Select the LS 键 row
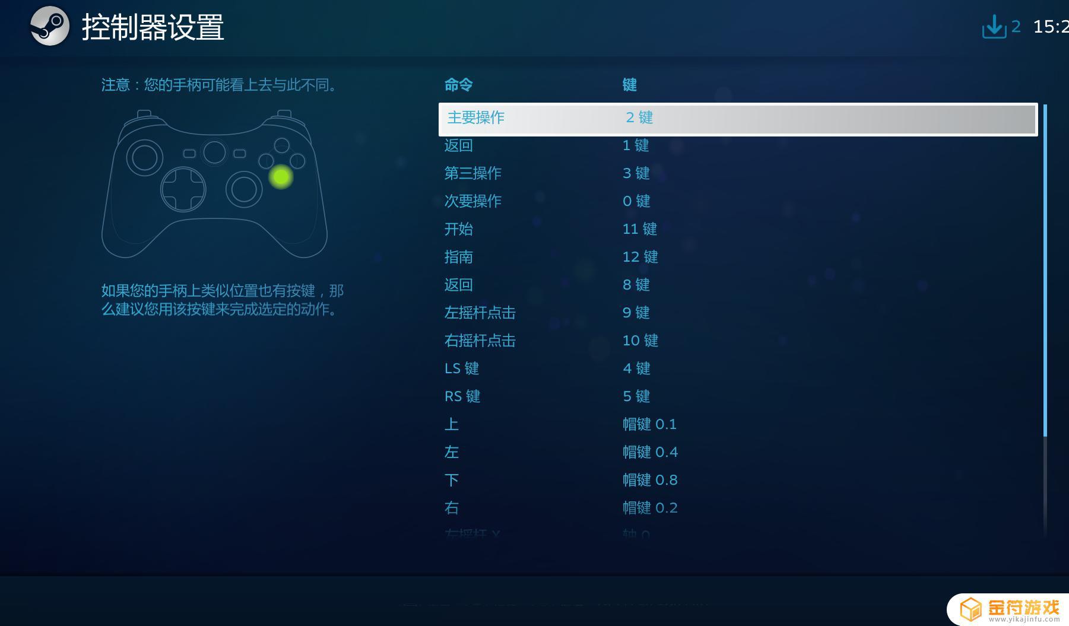The image size is (1069, 626). coord(738,368)
